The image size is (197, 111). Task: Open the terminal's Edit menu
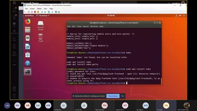point(74,27)
